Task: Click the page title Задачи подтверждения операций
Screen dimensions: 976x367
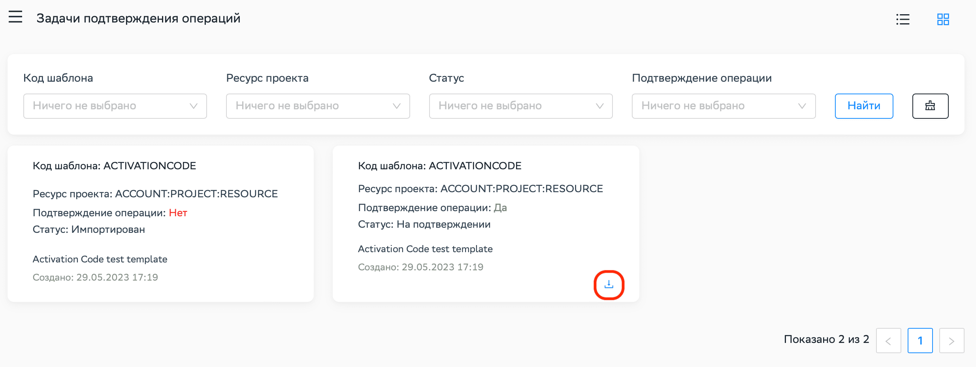Action: 138,18
